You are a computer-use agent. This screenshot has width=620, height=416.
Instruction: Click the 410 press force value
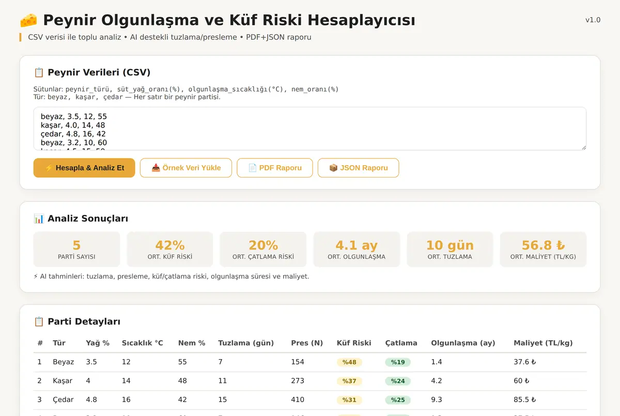(298, 399)
